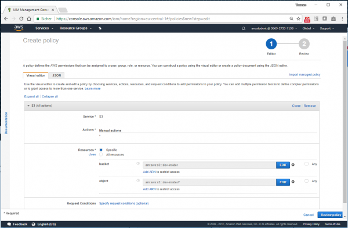The height and width of the screenshot is (228, 348).
Task: Click the Cancel link
Action: [309, 215]
